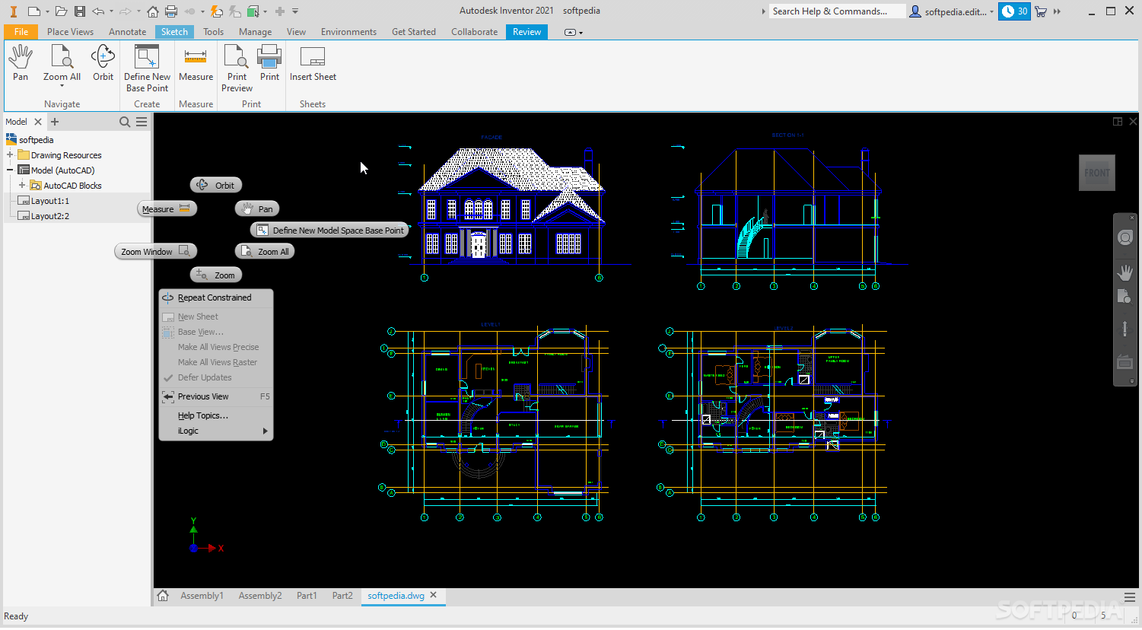Viewport: 1142px width, 630px height.
Task: Choose Previous View from context menu
Action: [x=216, y=396]
